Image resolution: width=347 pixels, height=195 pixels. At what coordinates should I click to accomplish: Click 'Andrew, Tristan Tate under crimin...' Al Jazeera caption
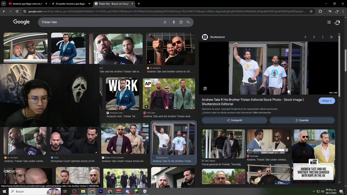25,161
